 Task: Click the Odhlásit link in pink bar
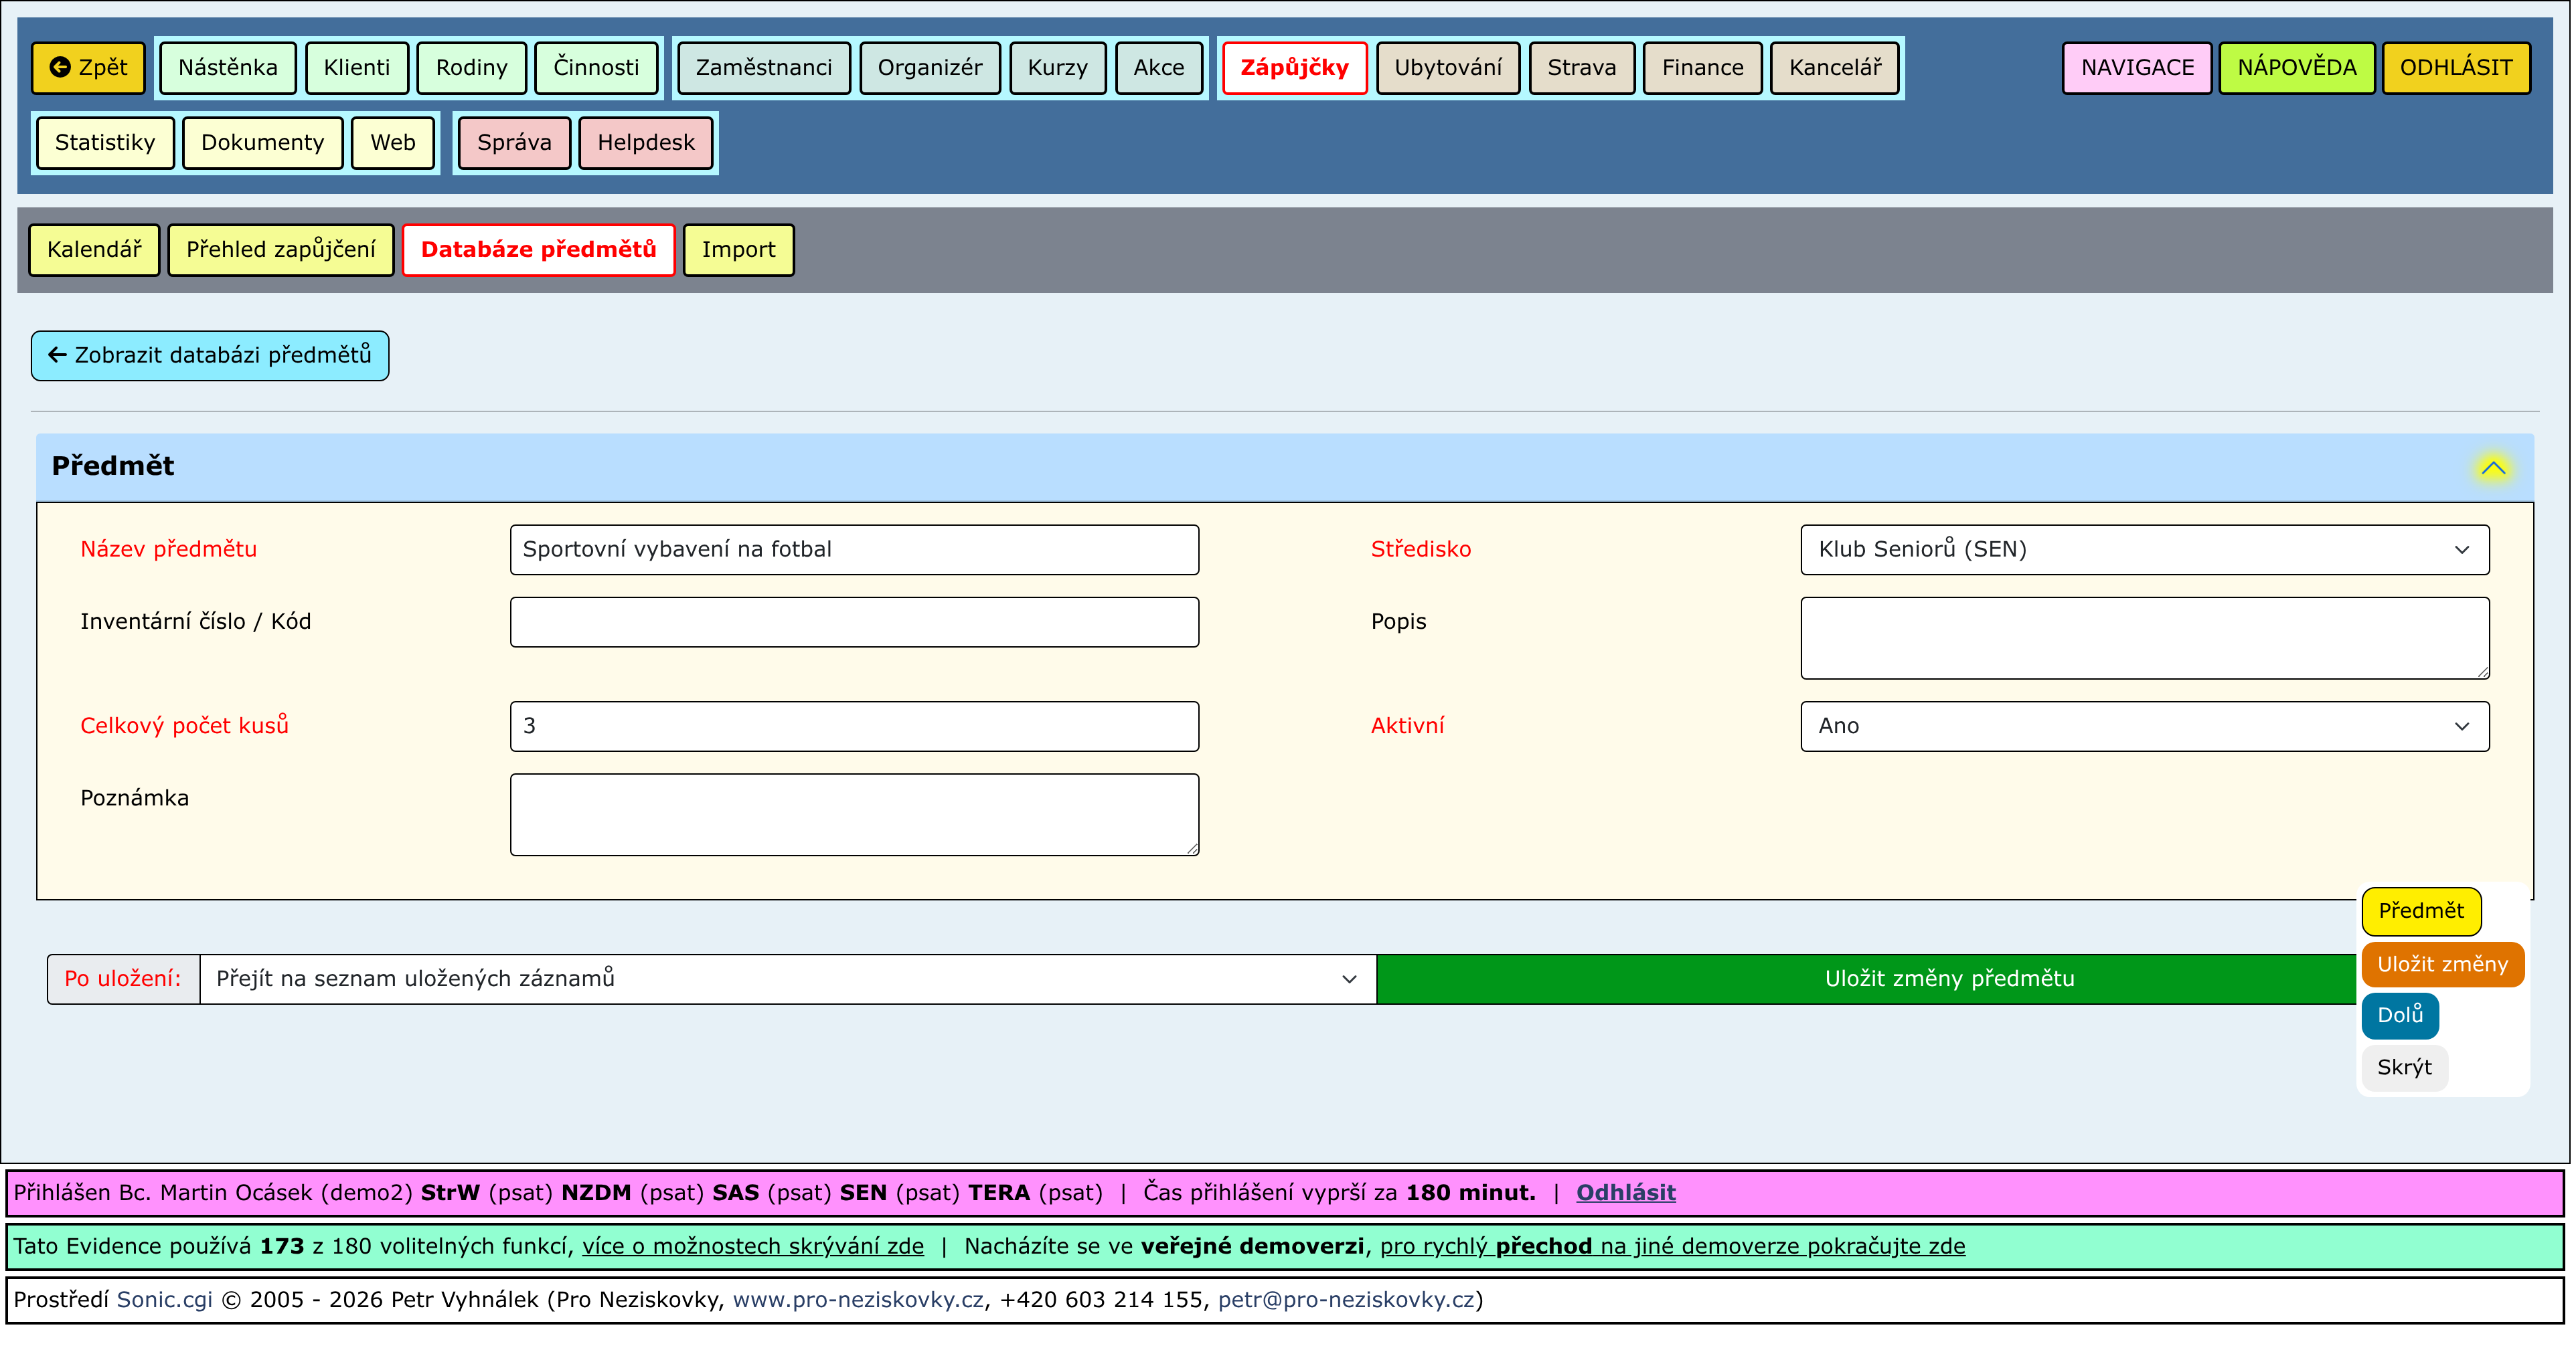point(1625,1193)
